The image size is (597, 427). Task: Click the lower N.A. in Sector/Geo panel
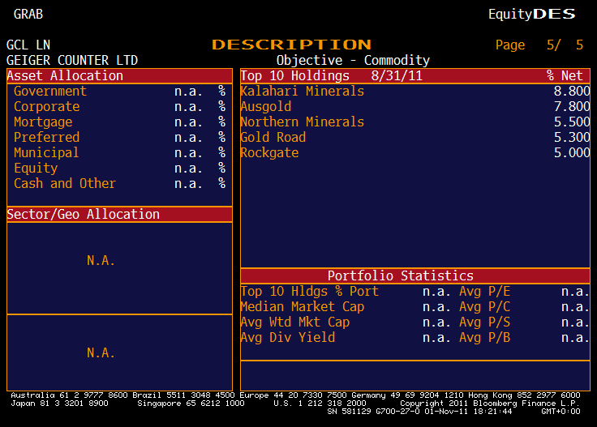101,352
